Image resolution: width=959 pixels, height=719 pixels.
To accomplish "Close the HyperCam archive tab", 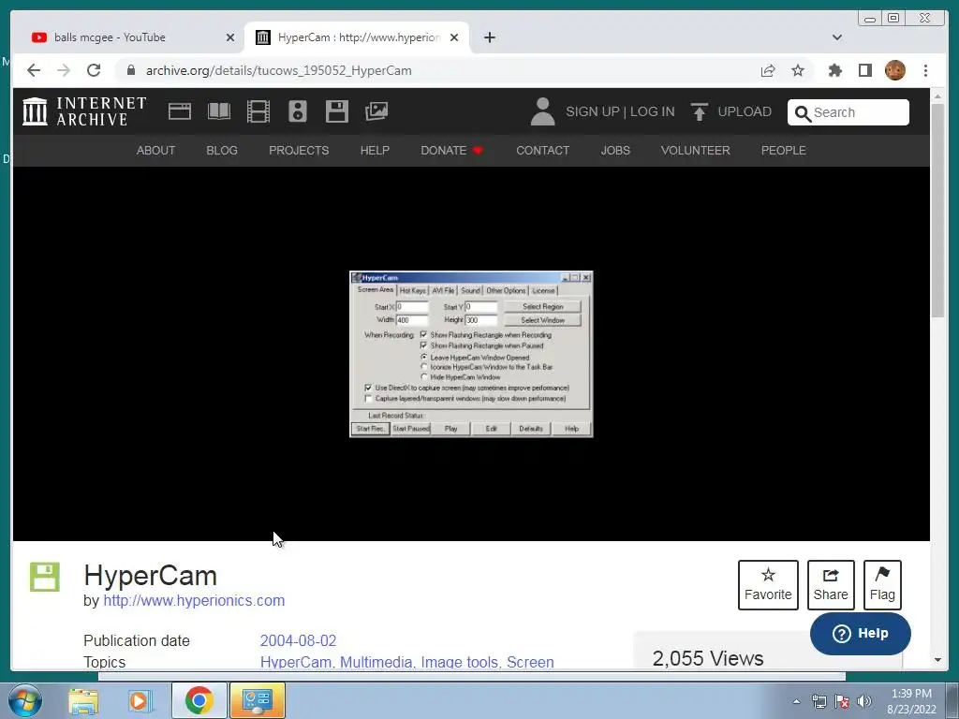I will (x=454, y=37).
